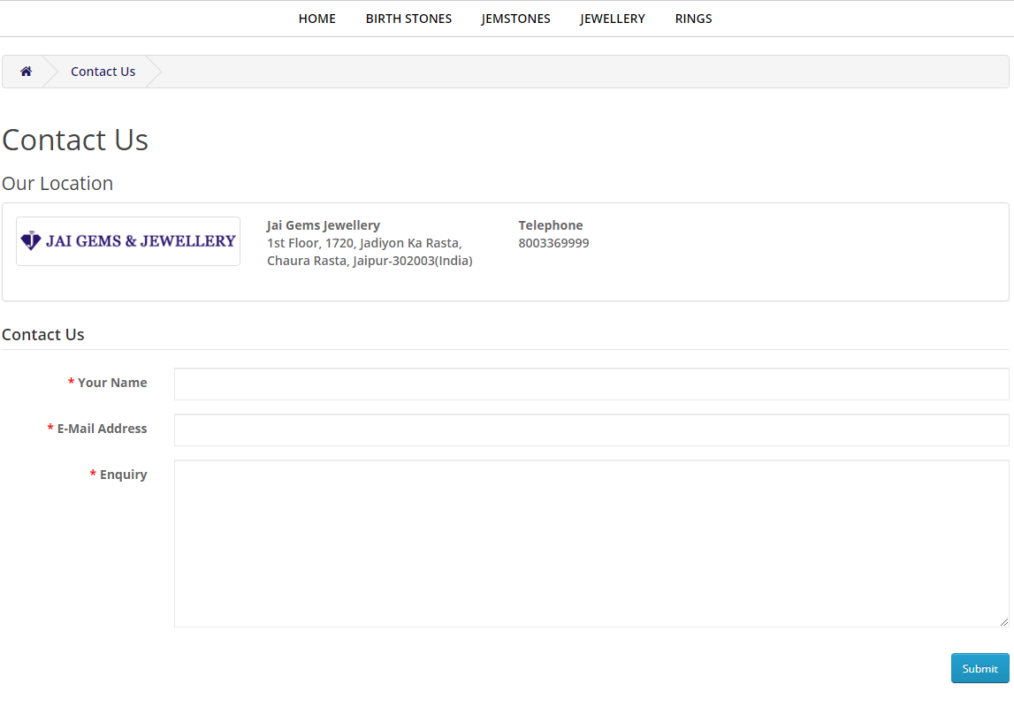
Task: Grab the Enquiry textarea resize handle
Action: 1003,622
